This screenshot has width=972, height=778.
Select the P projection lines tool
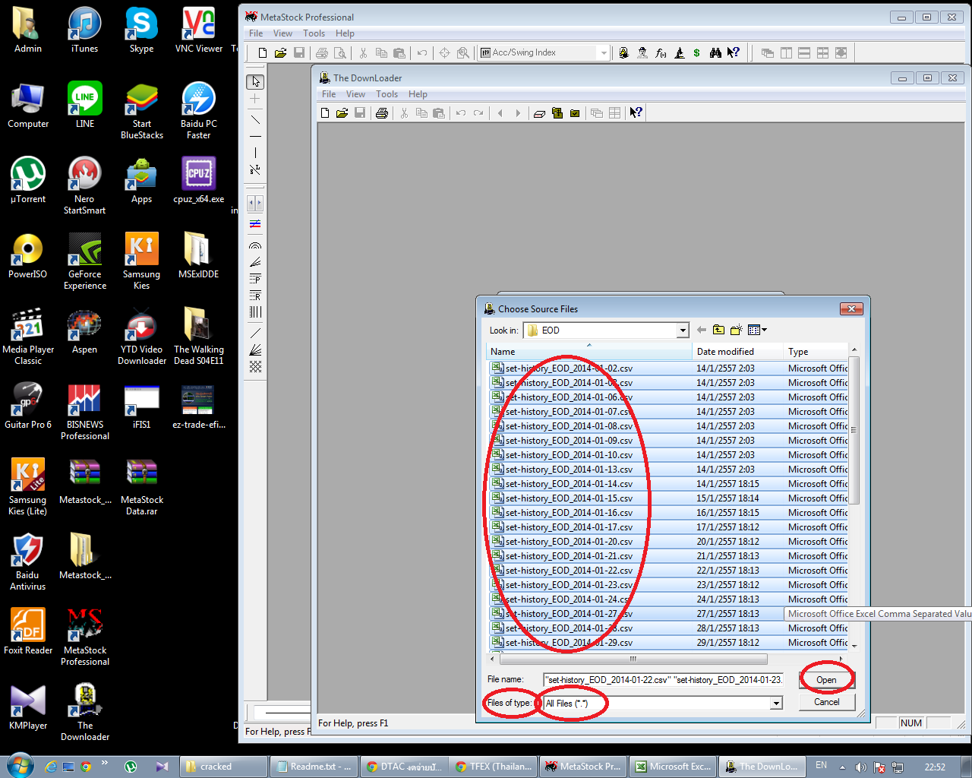coord(255,279)
